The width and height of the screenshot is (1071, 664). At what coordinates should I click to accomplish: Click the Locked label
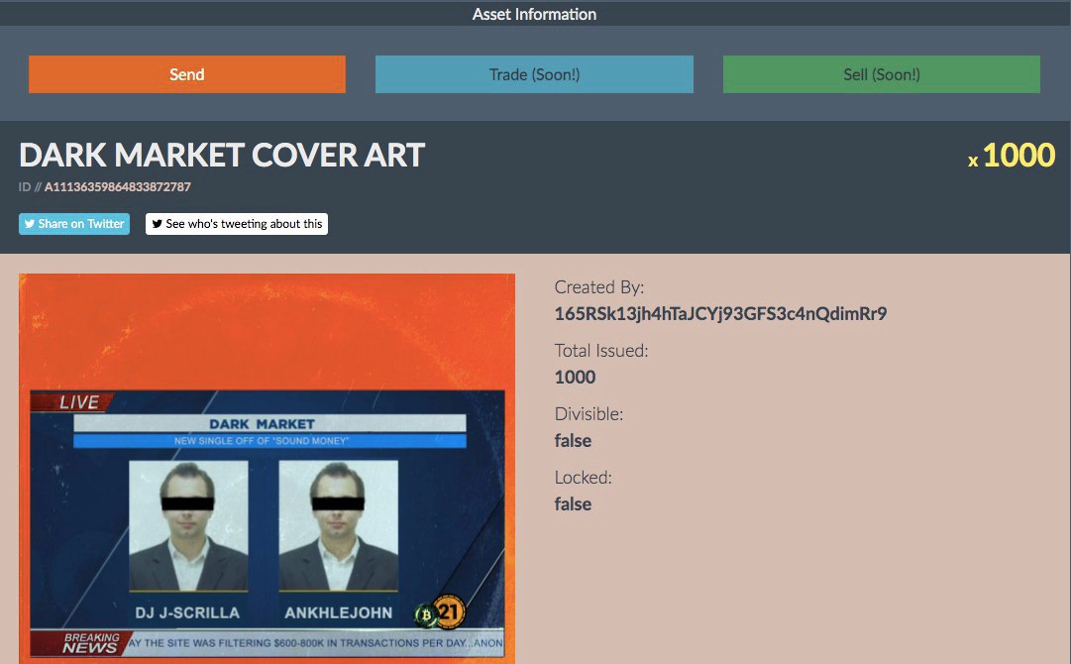tap(583, 478)
